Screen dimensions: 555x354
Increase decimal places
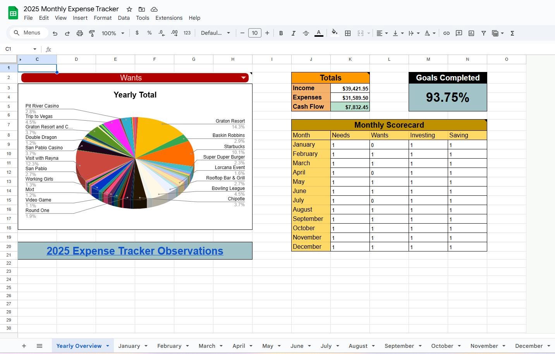(174, 33)
